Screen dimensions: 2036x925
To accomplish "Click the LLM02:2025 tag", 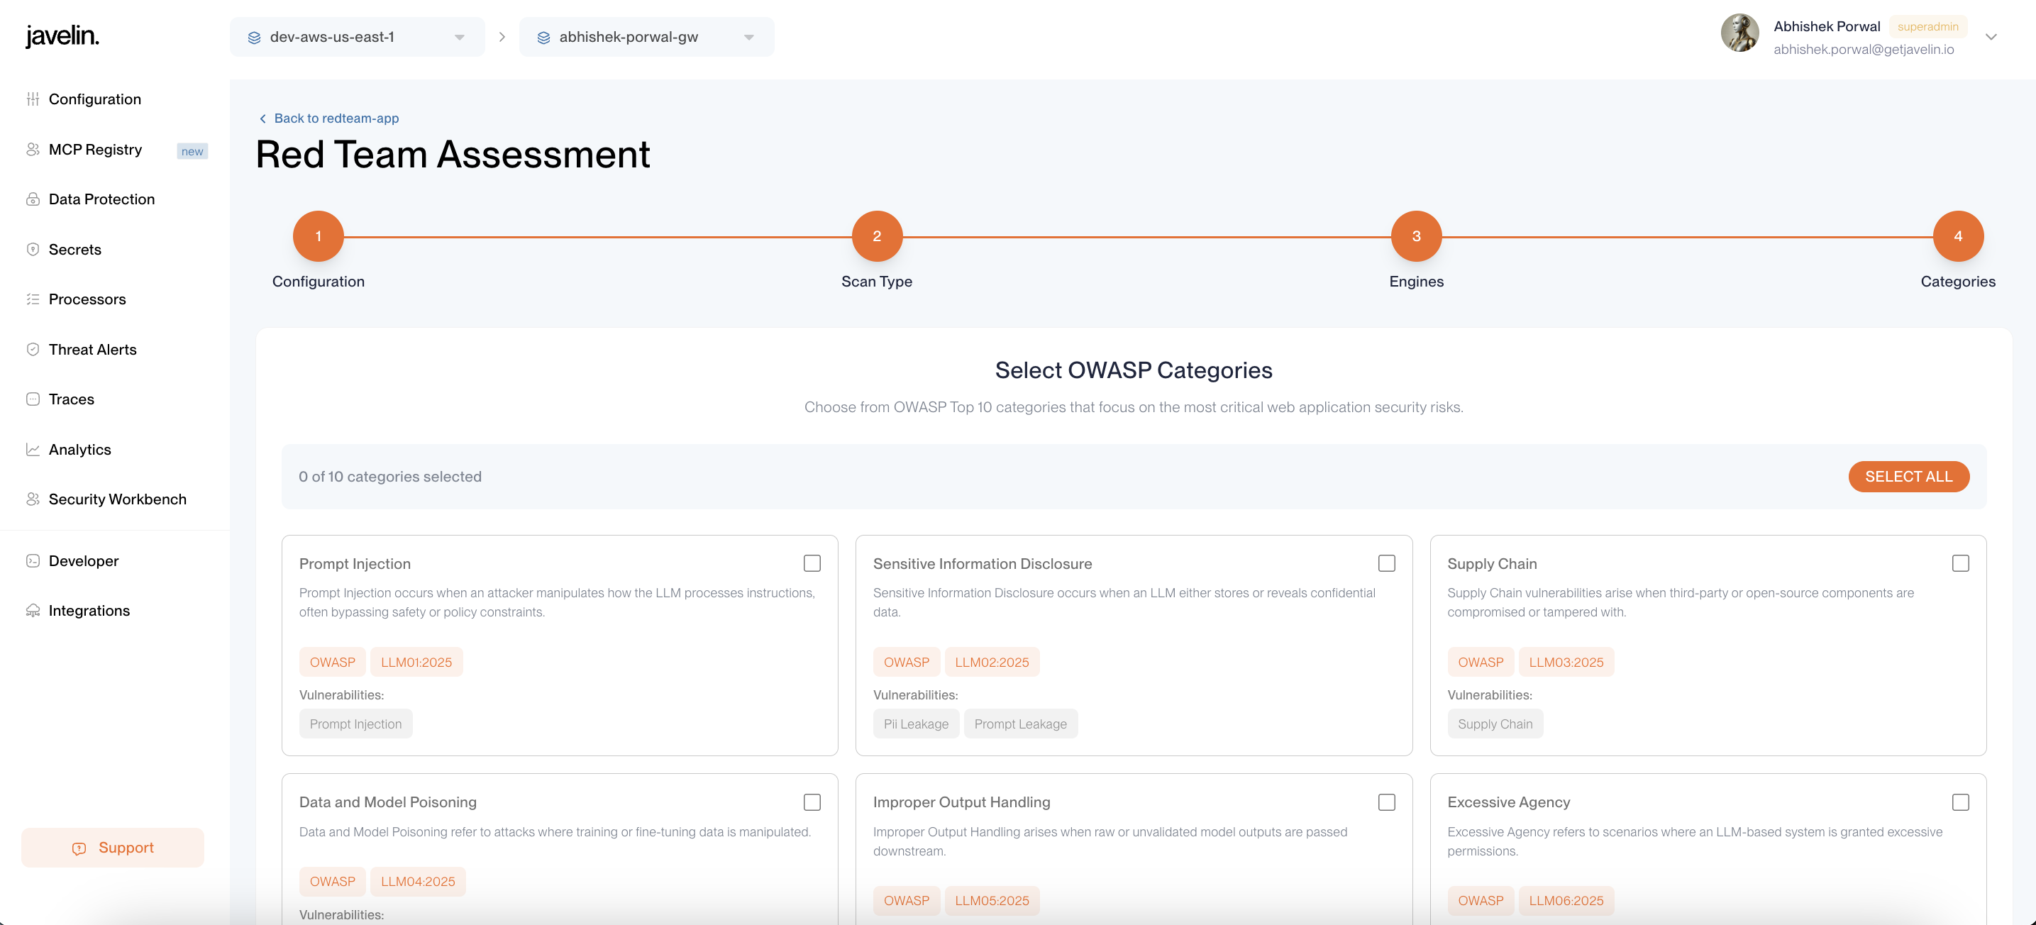I will [991, 662].
